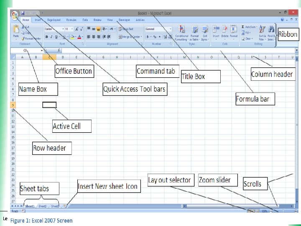
Task: Go to the Review tab
Action: (x=97, y=20)
